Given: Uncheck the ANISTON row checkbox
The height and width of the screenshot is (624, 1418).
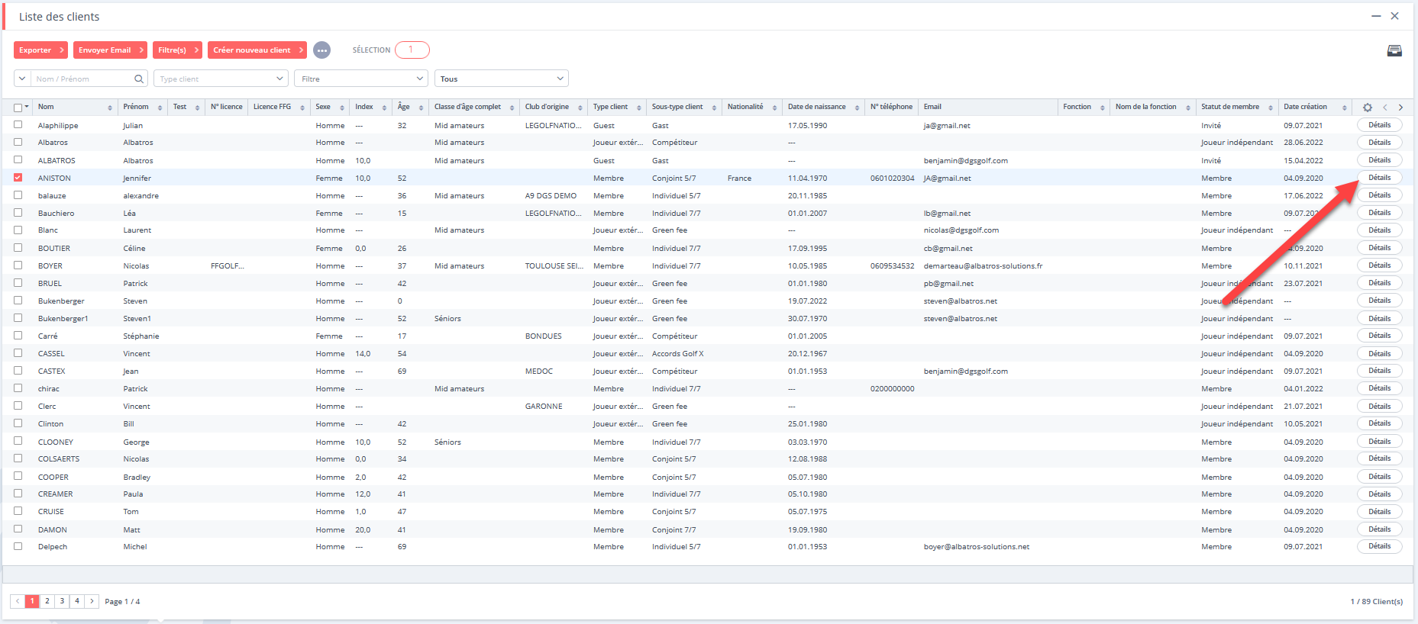Looking at the screenshot, I should [x=18, y=178].
